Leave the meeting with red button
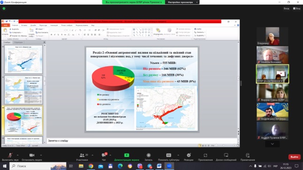 [294, 157]
